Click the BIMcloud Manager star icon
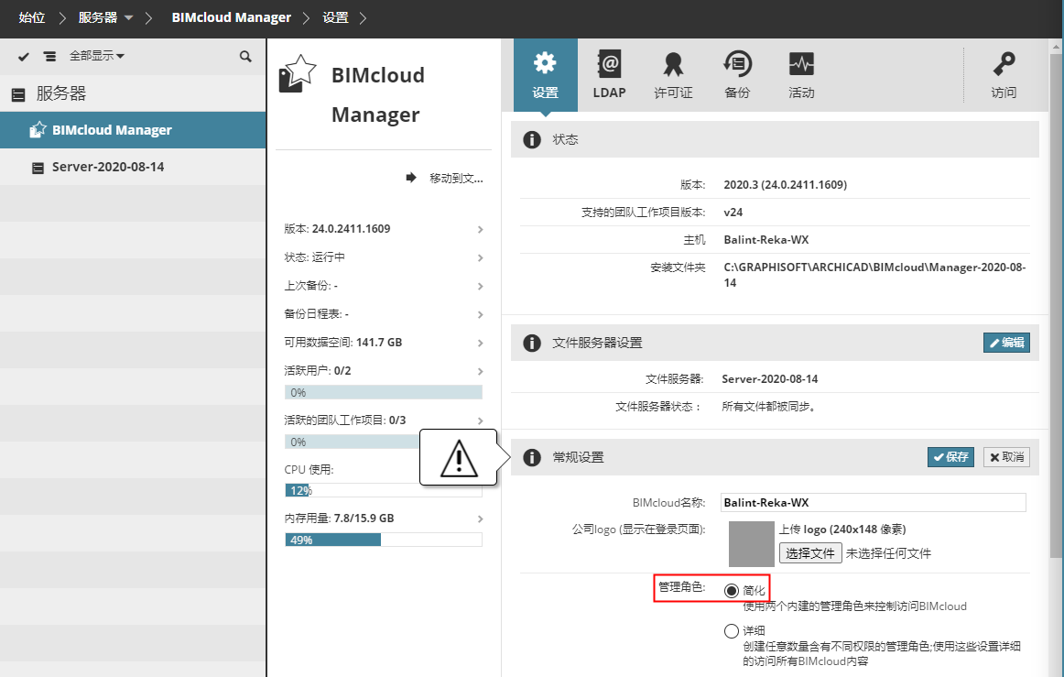 (298, 74)
